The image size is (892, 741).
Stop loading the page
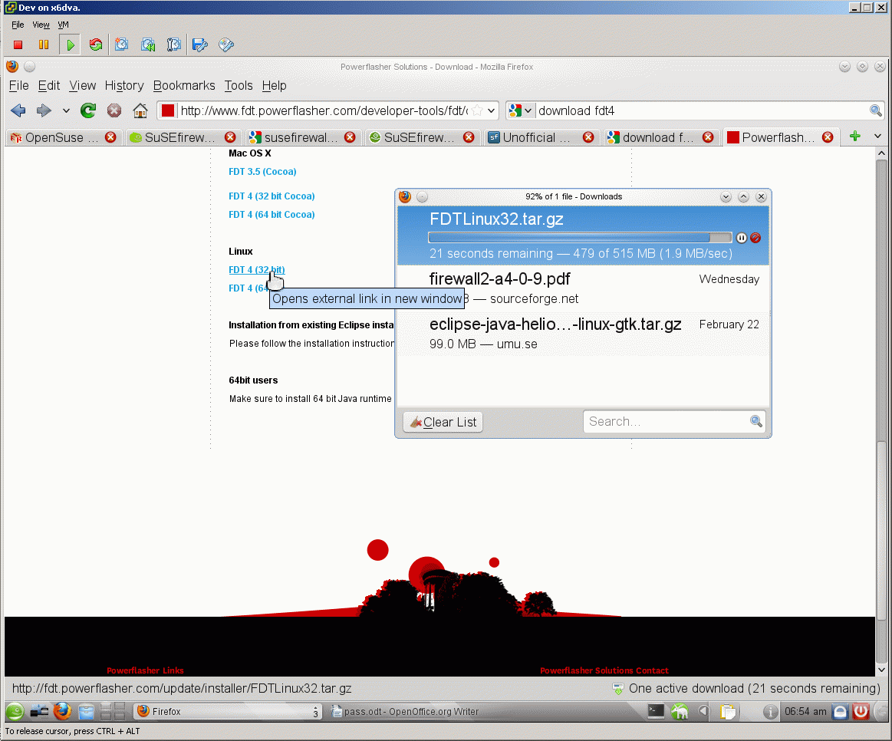(x=114, y=110)
